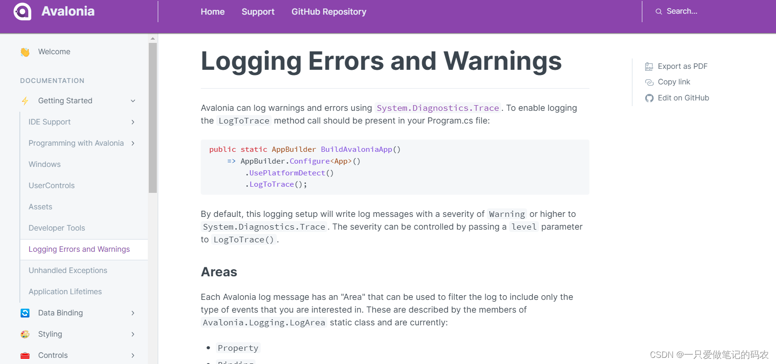Click the sidebar scroll up arrow

coord(153,39)
